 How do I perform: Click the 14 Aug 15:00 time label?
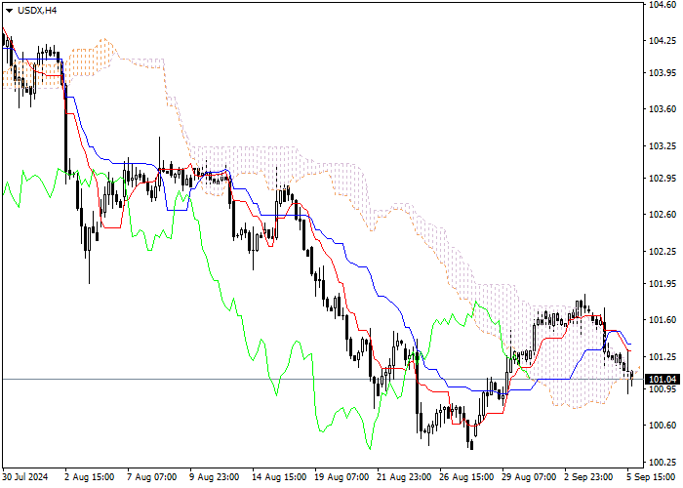point(279,476)
